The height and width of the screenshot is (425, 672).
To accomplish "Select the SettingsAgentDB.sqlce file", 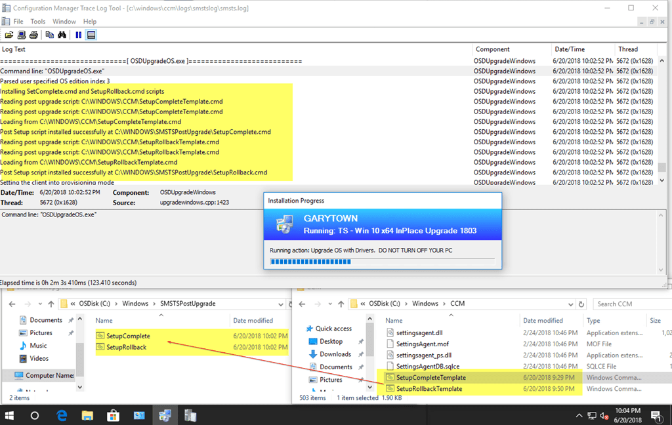I will (428, 367).
